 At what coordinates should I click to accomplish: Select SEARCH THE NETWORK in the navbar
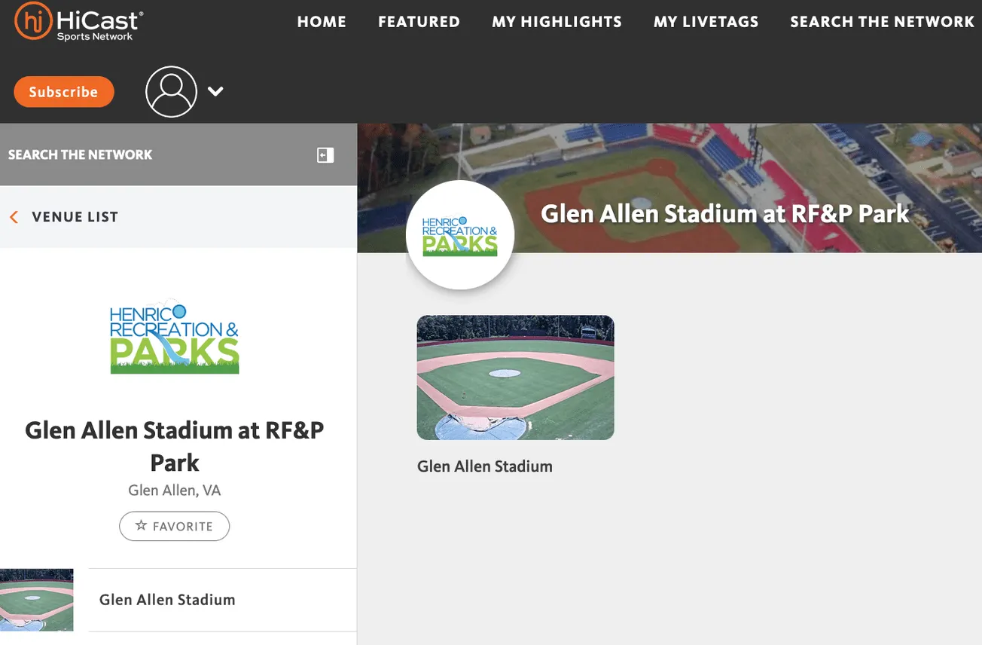[x=882, y=22]
